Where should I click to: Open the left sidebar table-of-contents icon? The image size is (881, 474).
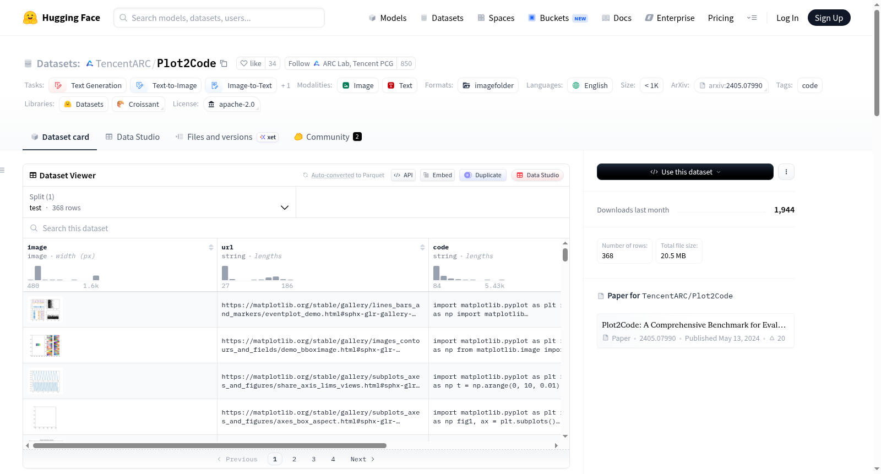pos(3,170)
